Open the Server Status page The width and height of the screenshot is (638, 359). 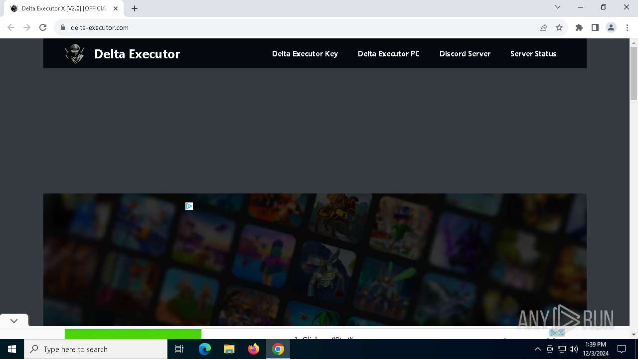coord(533,54)
